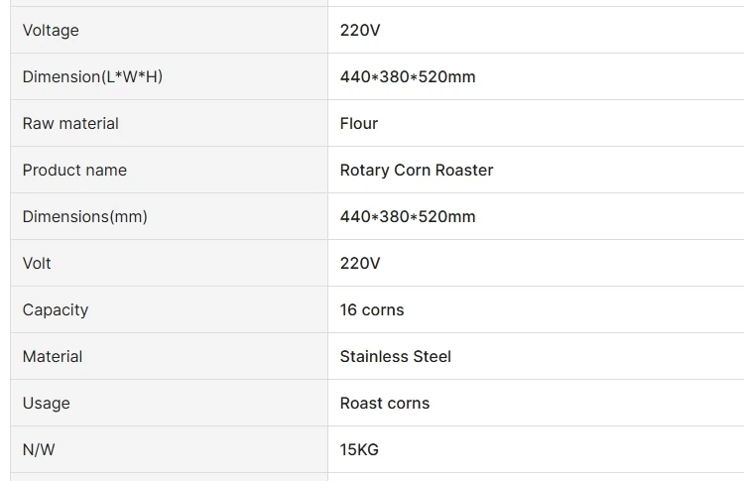The image size is (744, 481).
Task: Select the Rotary Corn Roaster text
Action: 417,170
